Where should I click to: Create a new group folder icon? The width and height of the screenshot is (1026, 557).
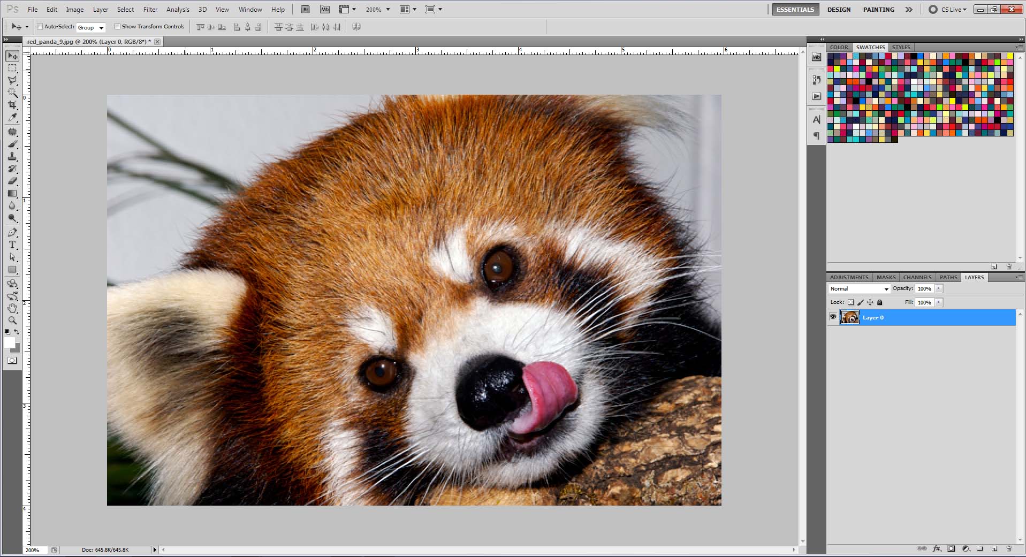[980, 548]
